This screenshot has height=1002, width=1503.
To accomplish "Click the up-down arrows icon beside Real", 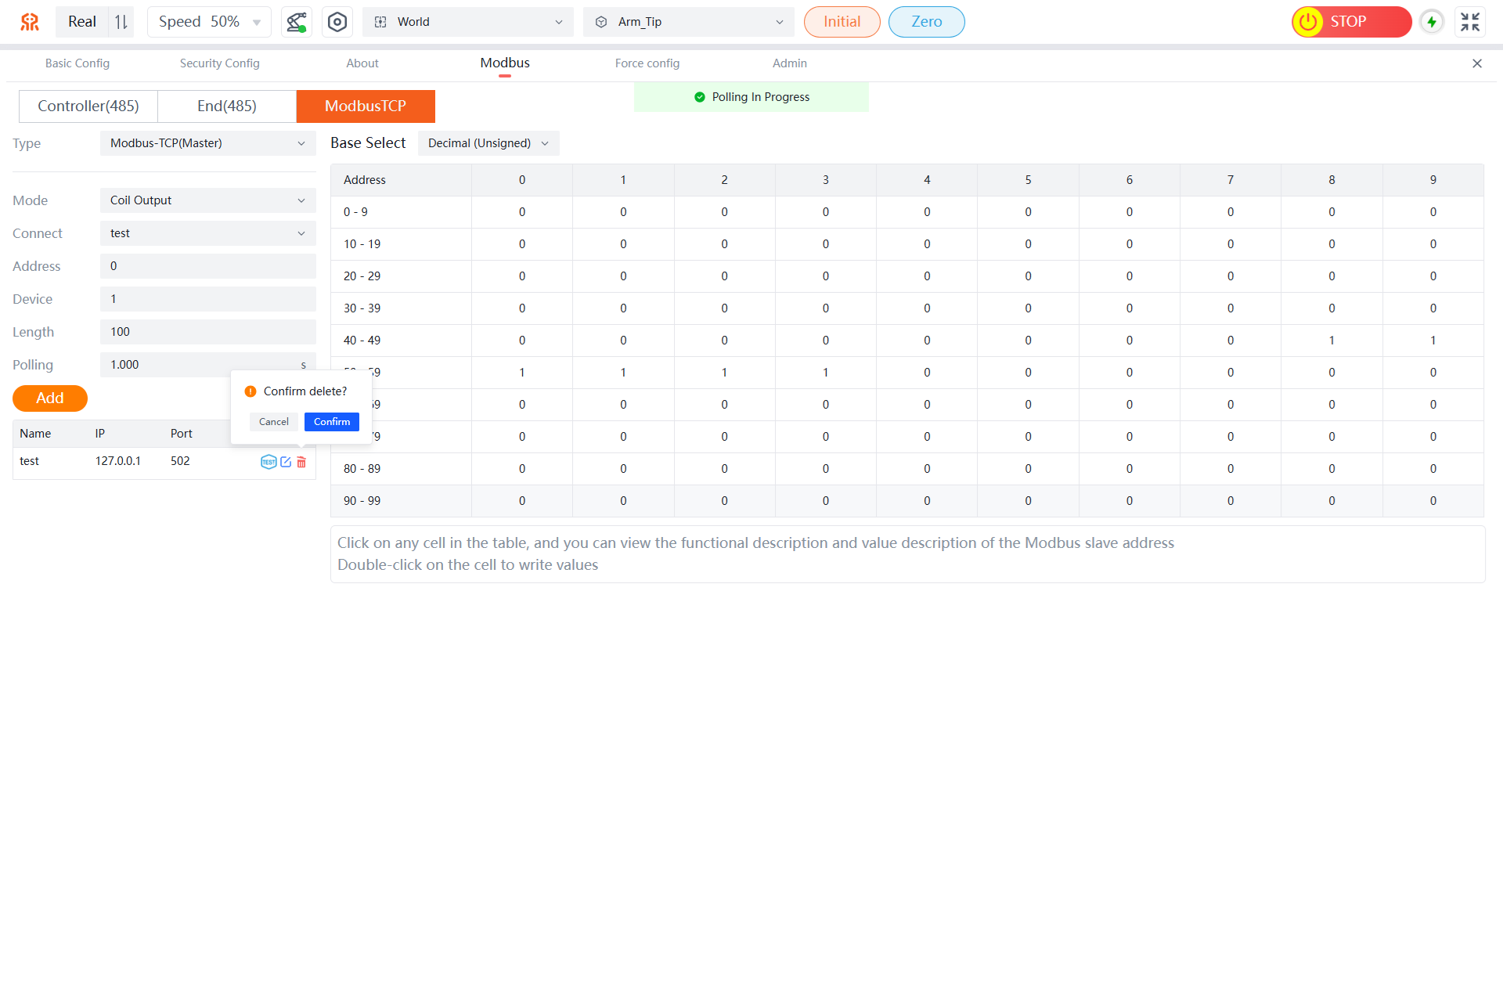I will (121, 22).
